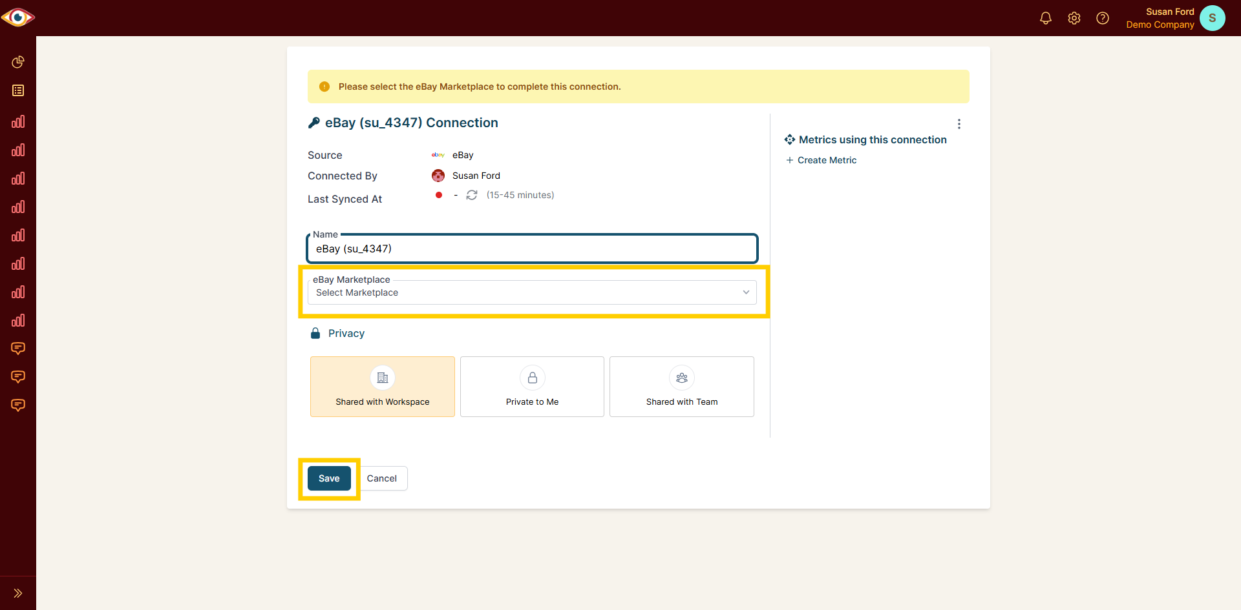Open the list view icon in sidebar
Image resolution: width=1241 pixels, height=610 pixels.
coord(18,90)
